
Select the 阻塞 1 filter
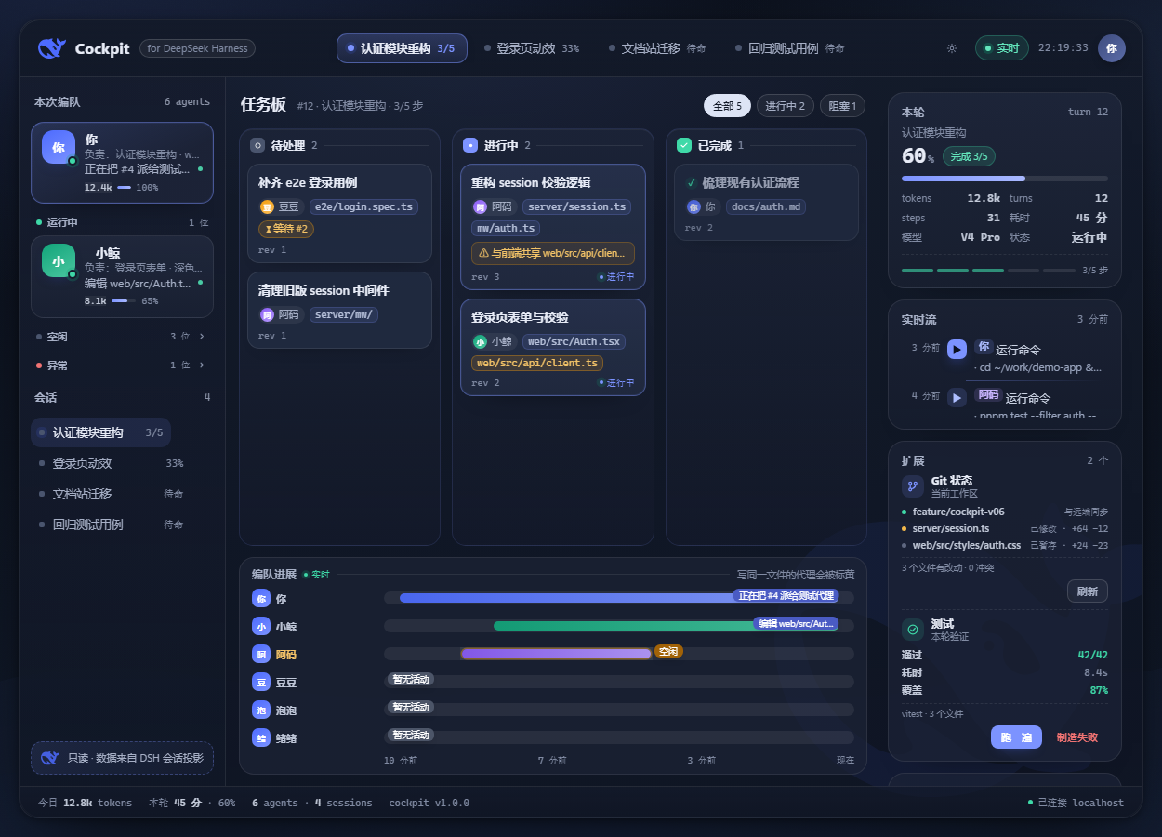tap(842, 106)
